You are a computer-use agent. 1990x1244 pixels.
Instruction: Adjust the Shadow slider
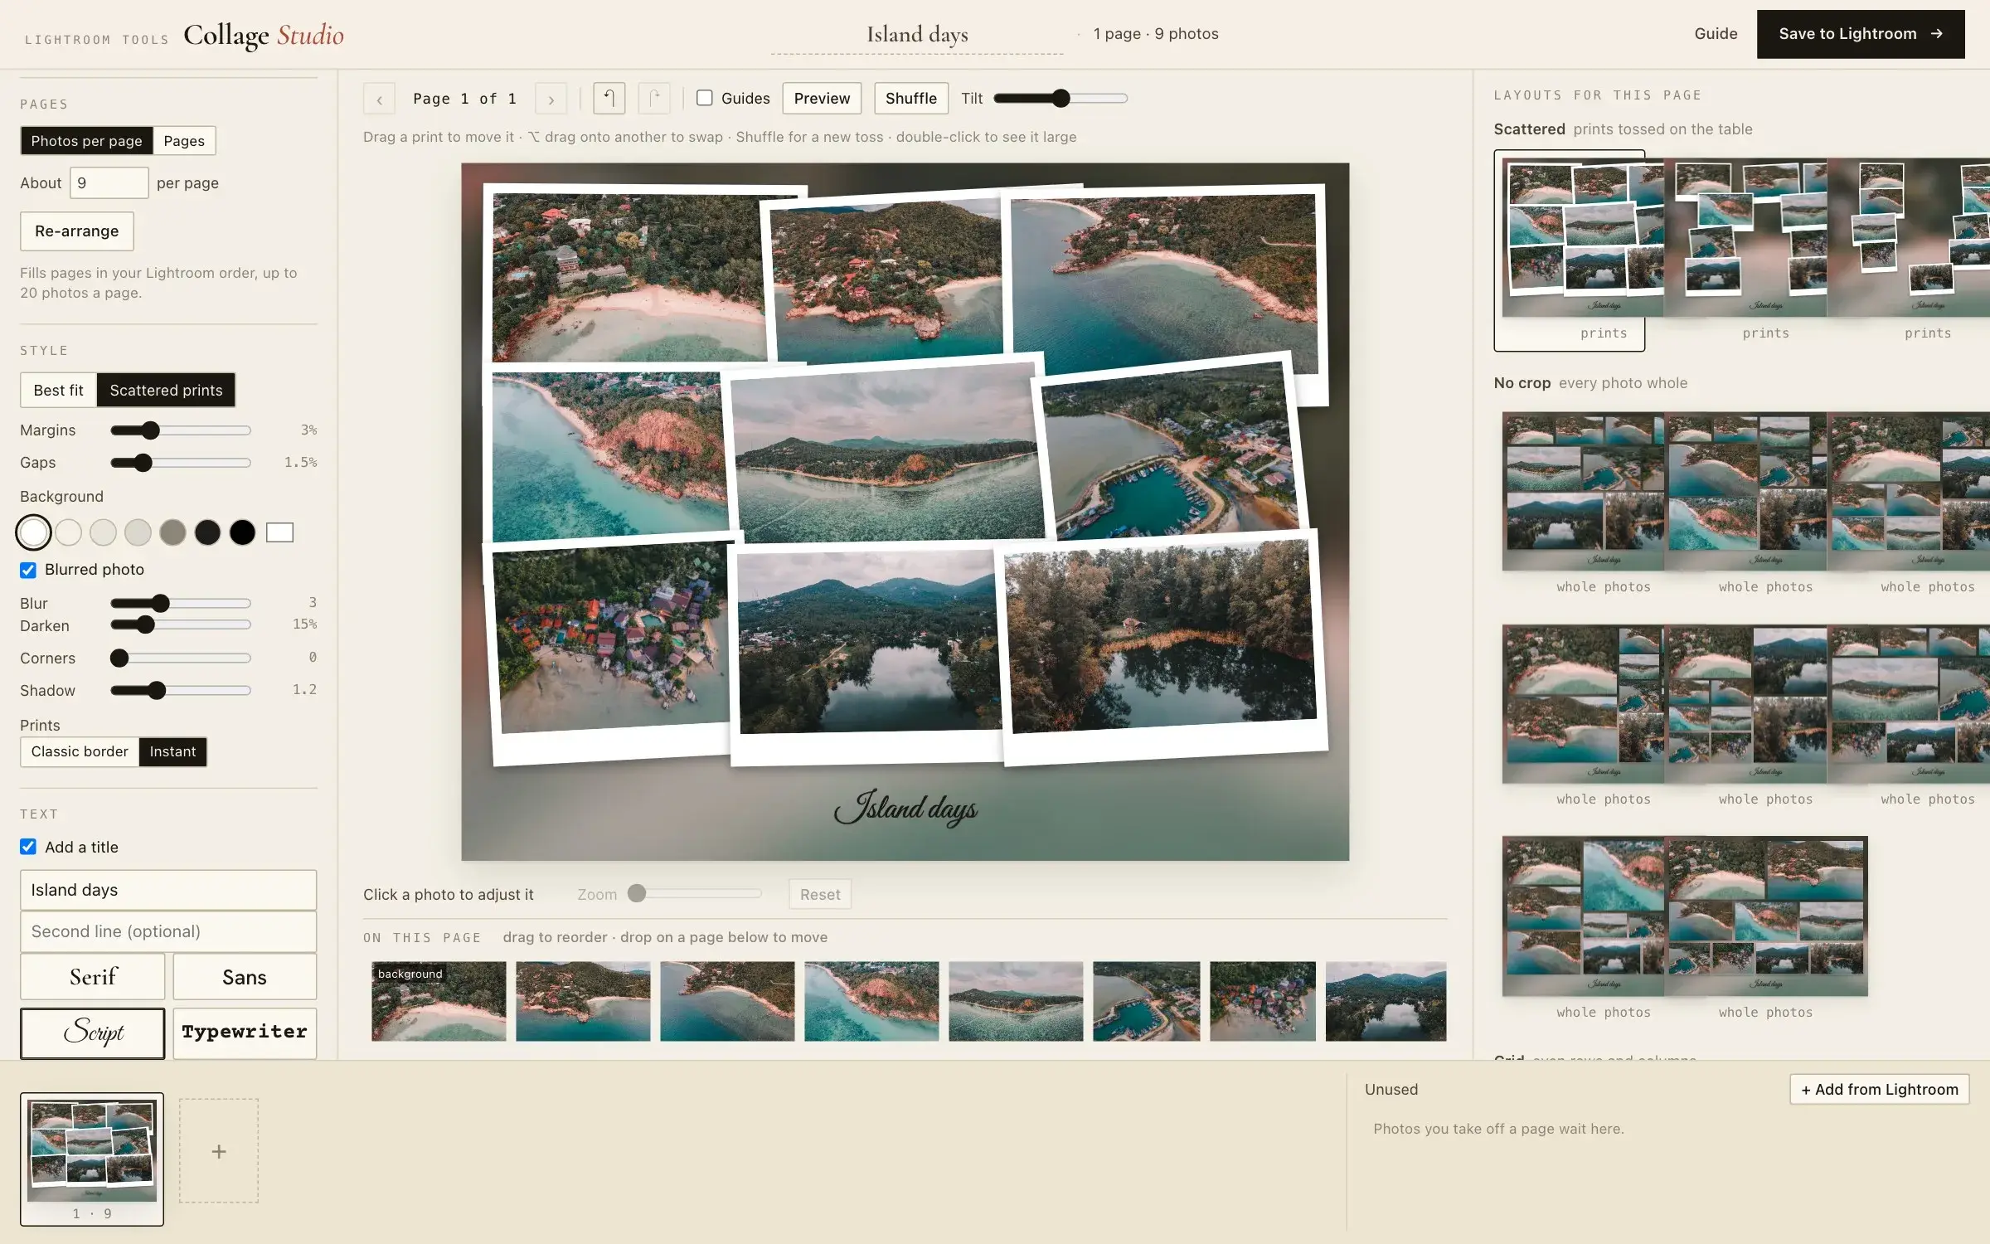point(181,690)
